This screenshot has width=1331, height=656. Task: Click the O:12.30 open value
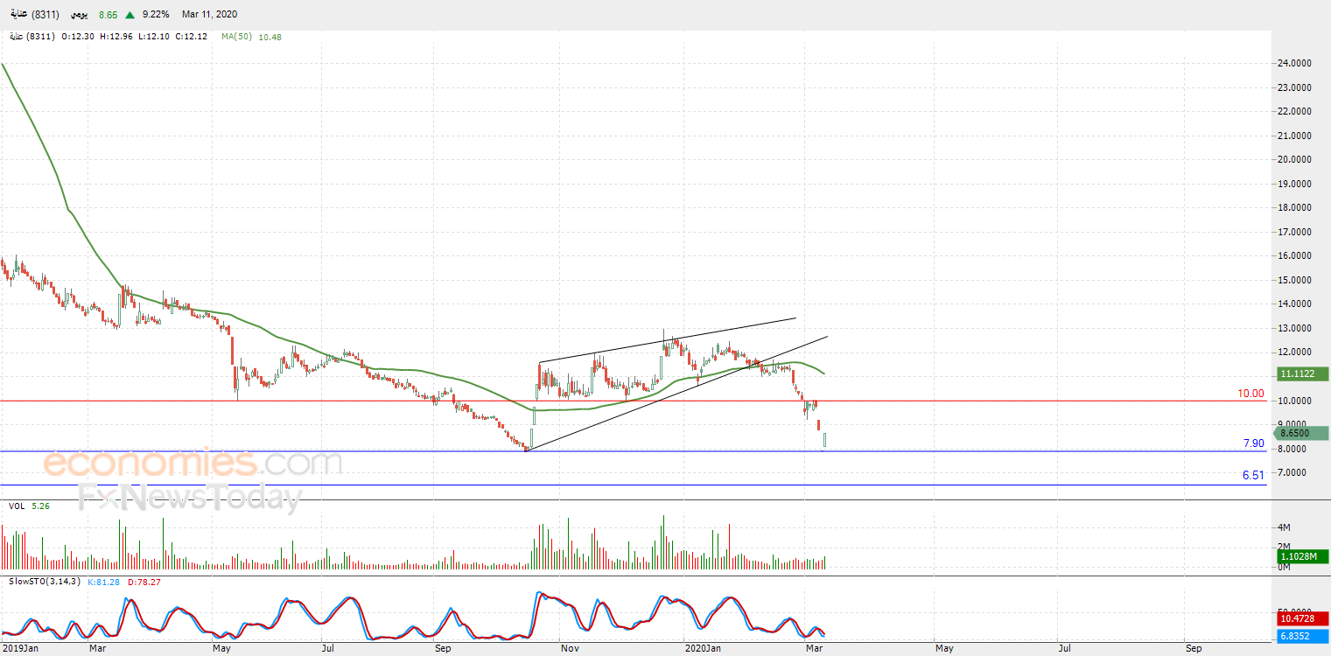click(78, 37)
